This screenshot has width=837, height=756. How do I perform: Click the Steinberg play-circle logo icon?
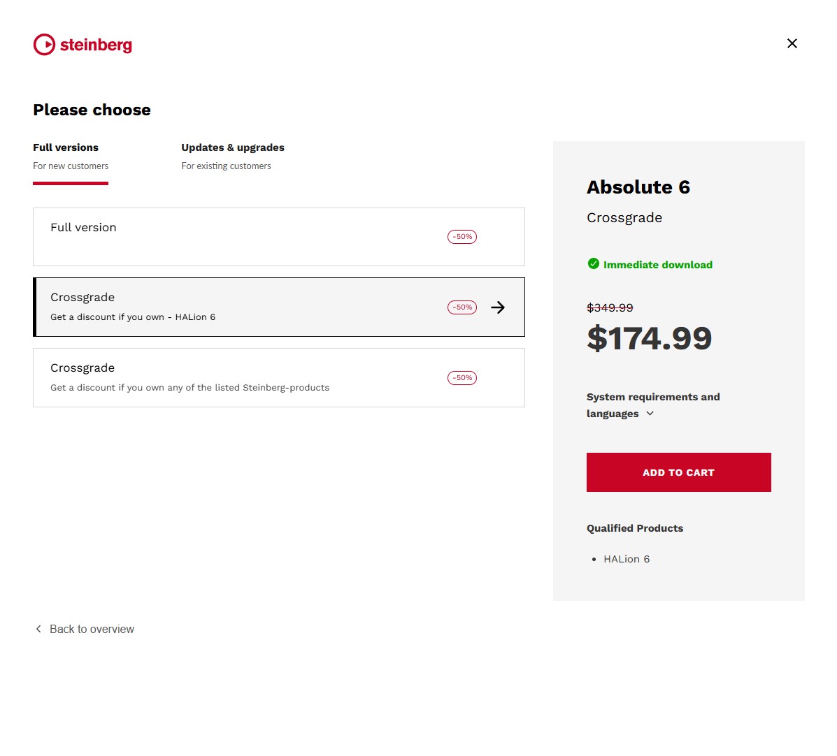coord(44,45)
